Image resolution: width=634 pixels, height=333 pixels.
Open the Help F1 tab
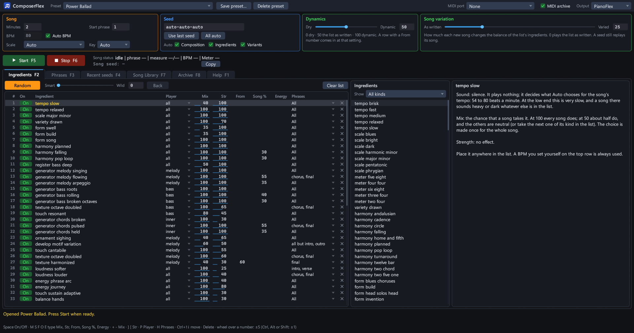[221, 75]
